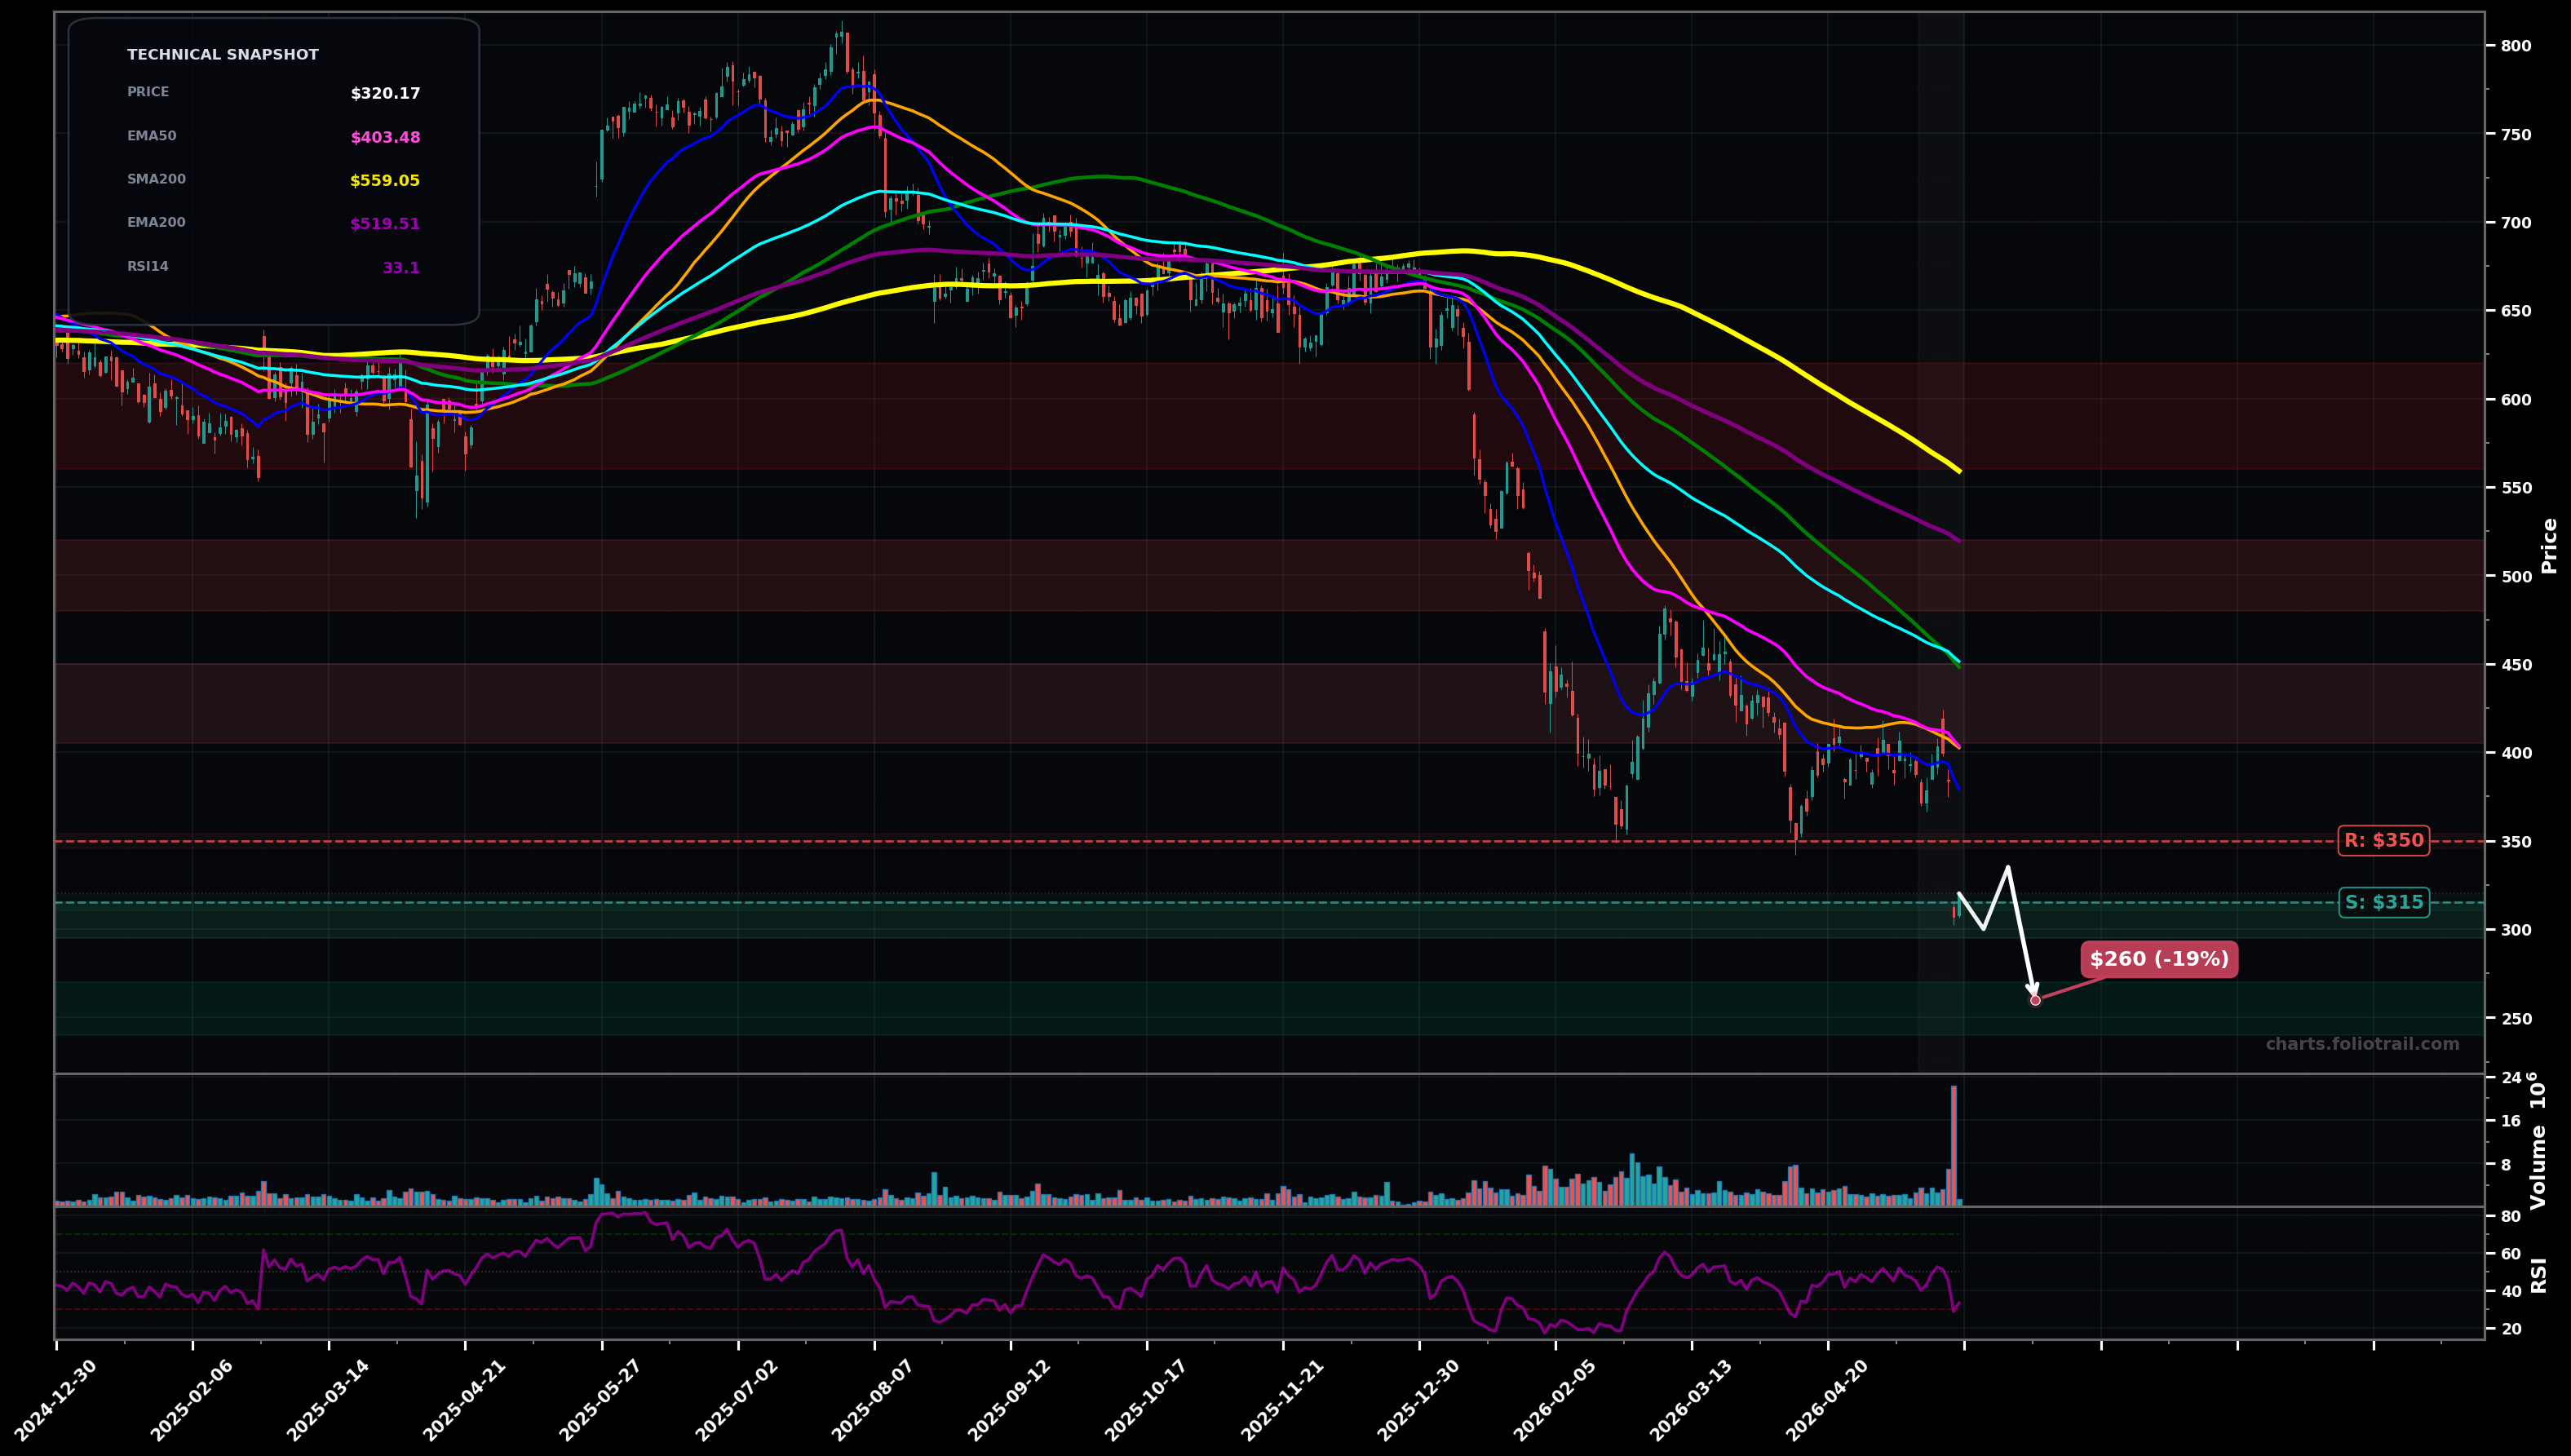The image size is (2571, 1456).
Task: Click the Price axis title
Action: click(2549, 545)
